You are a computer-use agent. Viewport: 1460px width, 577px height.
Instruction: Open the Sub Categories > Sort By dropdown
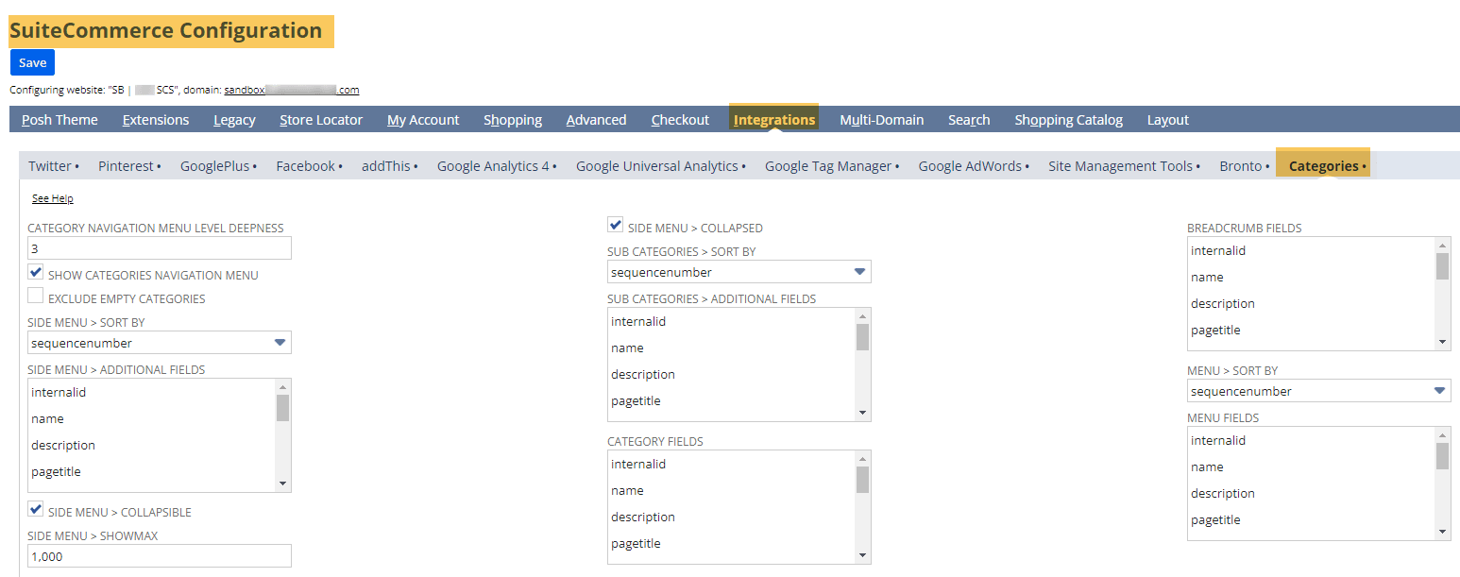coord(739,272)
